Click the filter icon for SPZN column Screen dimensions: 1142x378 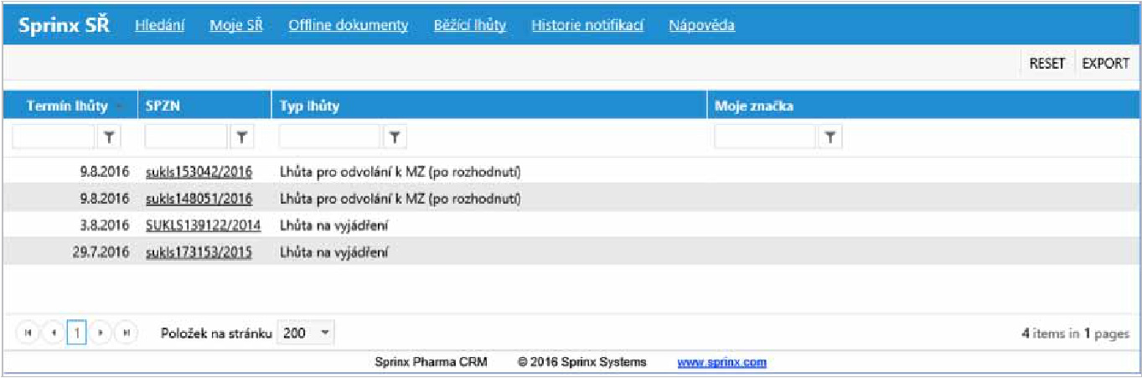point(241,137)
